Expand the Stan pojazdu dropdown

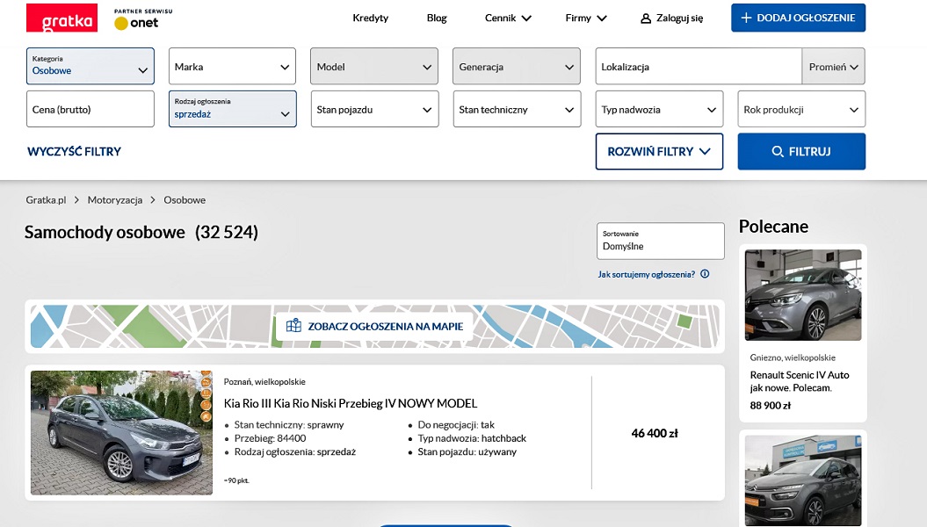tap(375, 109)
